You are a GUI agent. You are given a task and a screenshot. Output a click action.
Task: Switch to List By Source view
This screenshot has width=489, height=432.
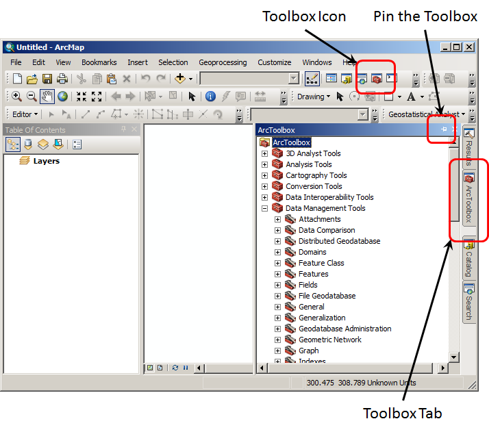(28, 144)
